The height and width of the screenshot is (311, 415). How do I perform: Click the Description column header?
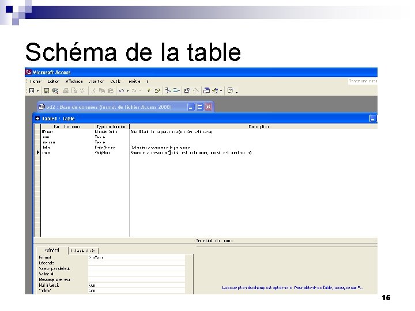point(253,127)
